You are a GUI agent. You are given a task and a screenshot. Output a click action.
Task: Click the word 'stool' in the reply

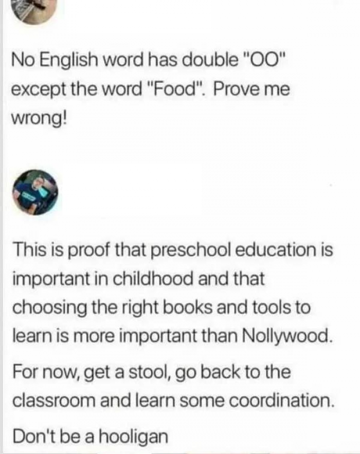pos(147,372)
